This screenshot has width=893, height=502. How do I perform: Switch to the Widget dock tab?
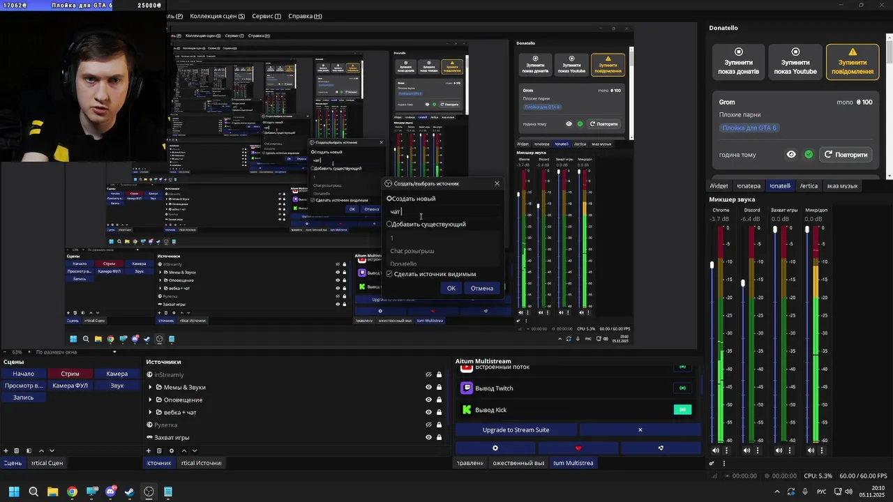coord(718,186)
